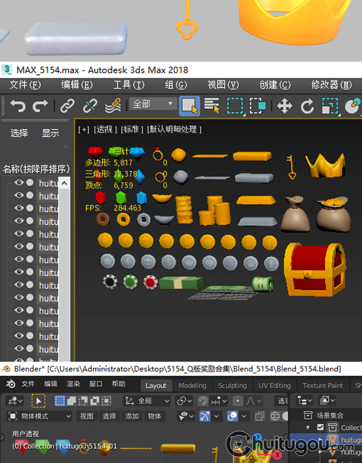
Task: Click the Redo arrow in 3ds Max toolbar
Action: [x=40, y=106]
